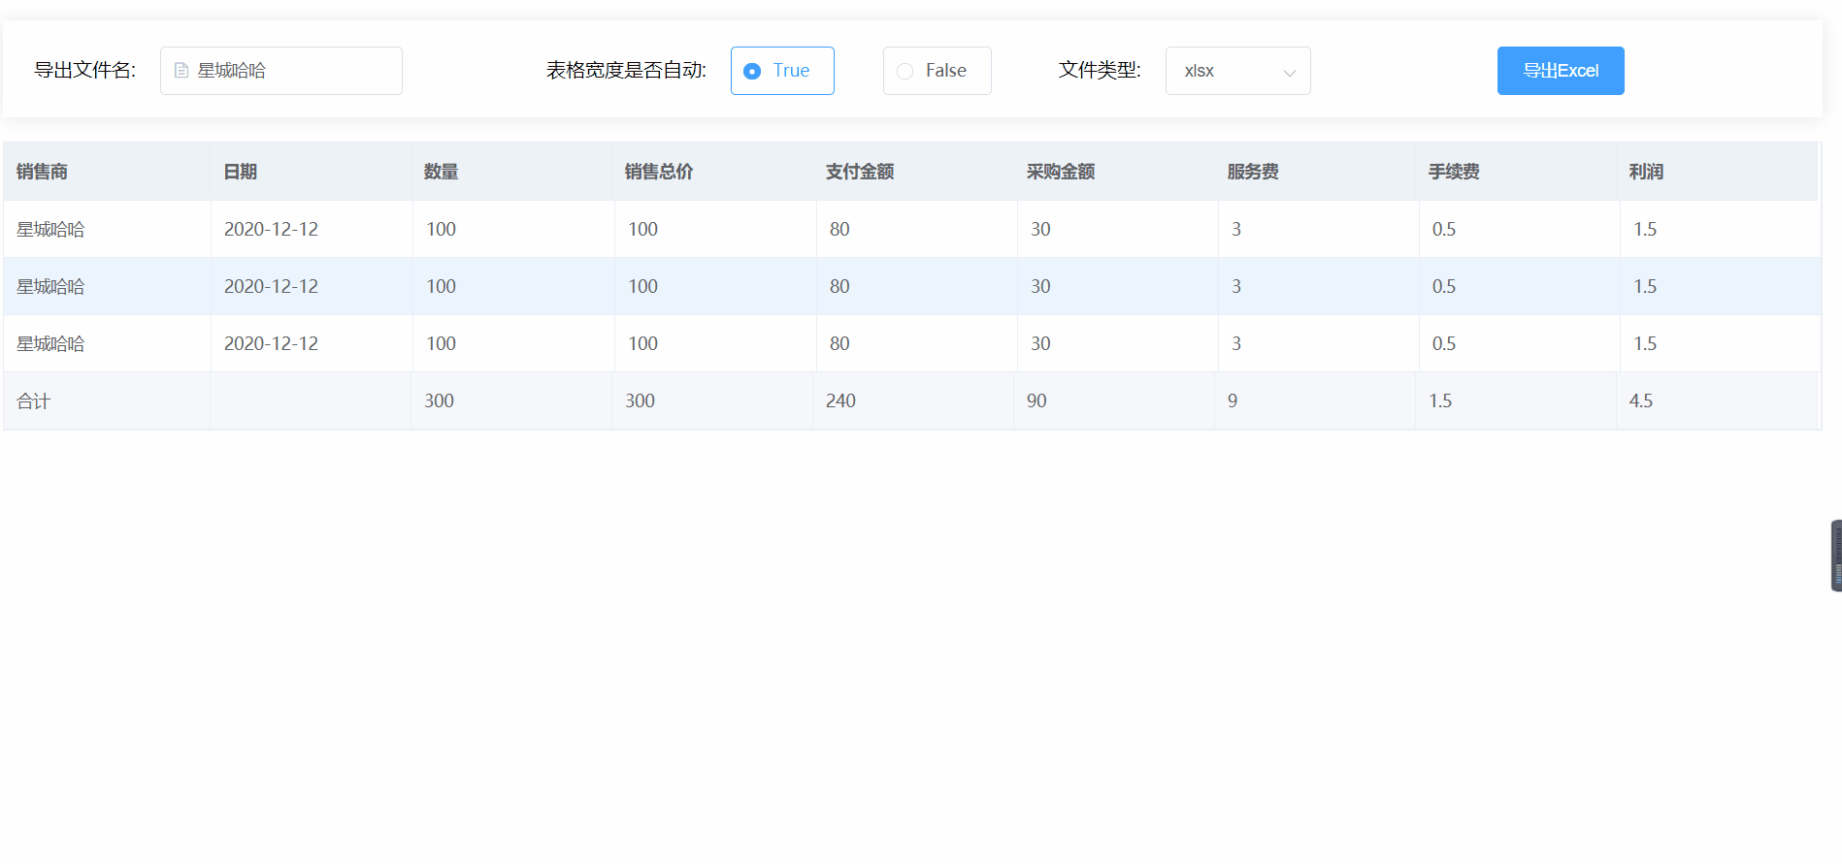Click the 支付金额 column header
1842x864 pixels.
pyautogui.click(x=860, y=172)
